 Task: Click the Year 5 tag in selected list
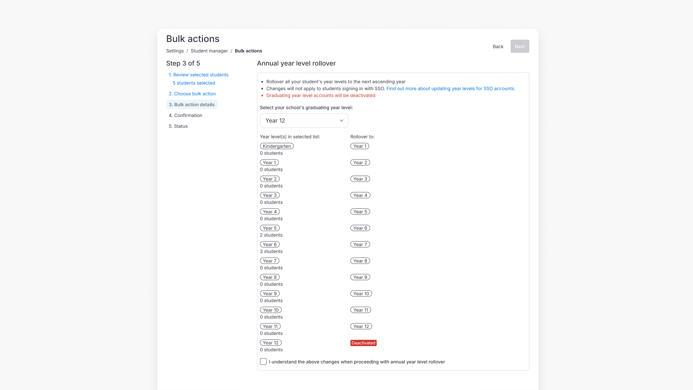(270, 228)
